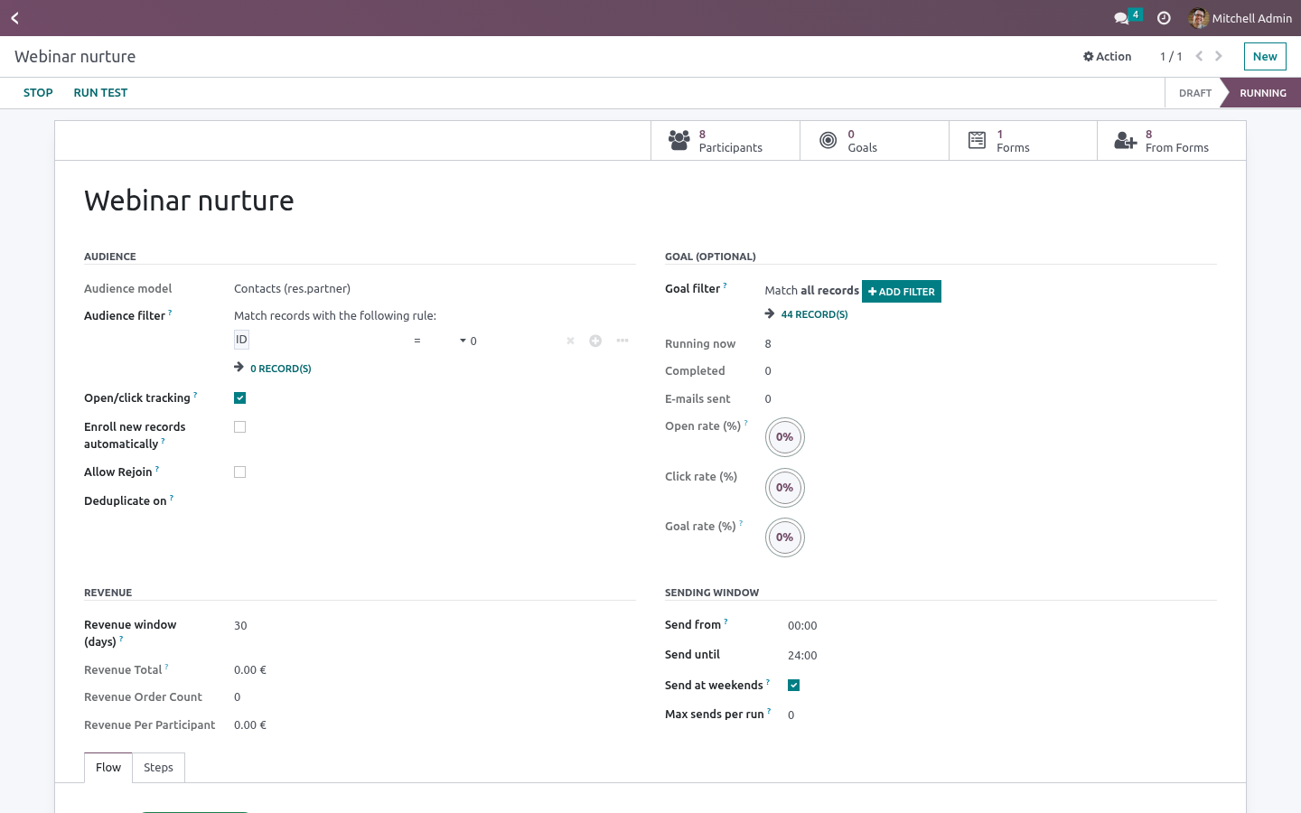This screenshot has width=1301, height=813.
Task: Open the operator dropdown showing equals
Action: pyautogui.click(x=440, y=341)
